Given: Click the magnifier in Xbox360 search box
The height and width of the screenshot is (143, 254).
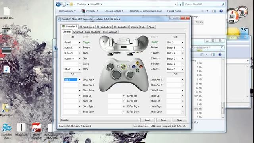Looking at the screenshot, I should pyautogui.click(x=223, y=4).
